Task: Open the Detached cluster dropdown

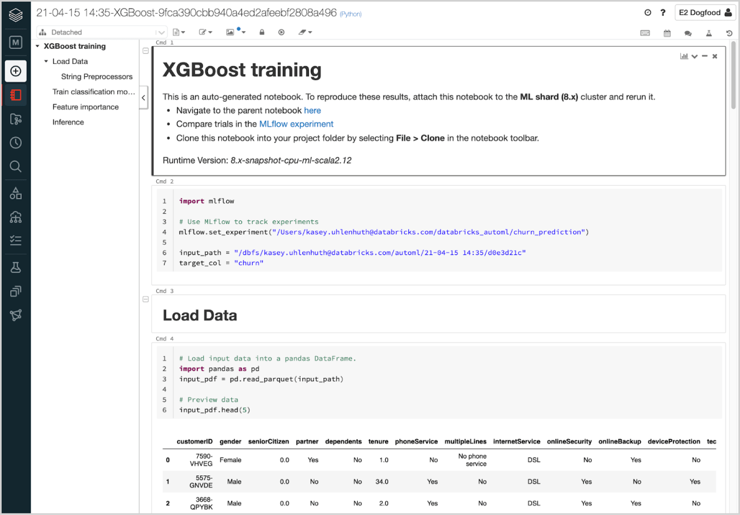Action: click(102, 32)
